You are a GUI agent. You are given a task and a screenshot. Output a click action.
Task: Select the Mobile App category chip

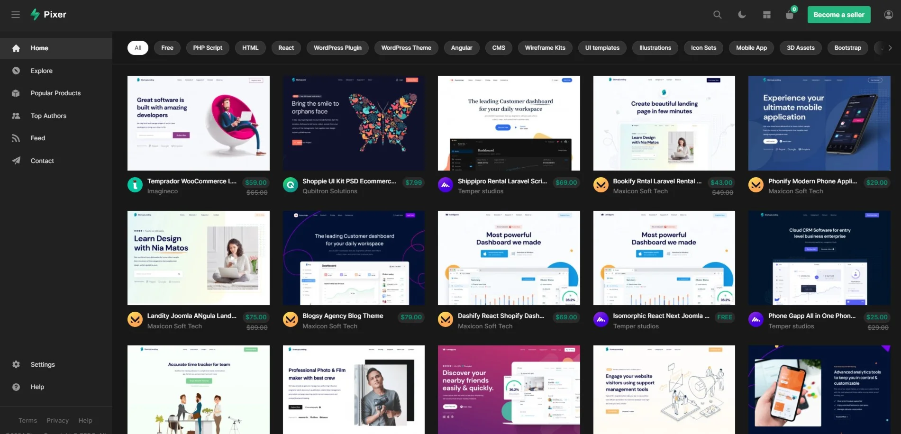tap(751, 48)
